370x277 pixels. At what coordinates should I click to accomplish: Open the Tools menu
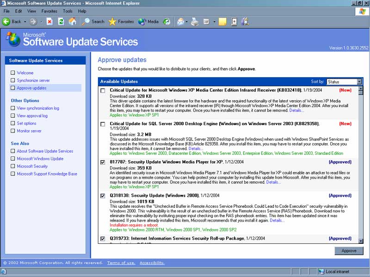[x=68, y=11]
